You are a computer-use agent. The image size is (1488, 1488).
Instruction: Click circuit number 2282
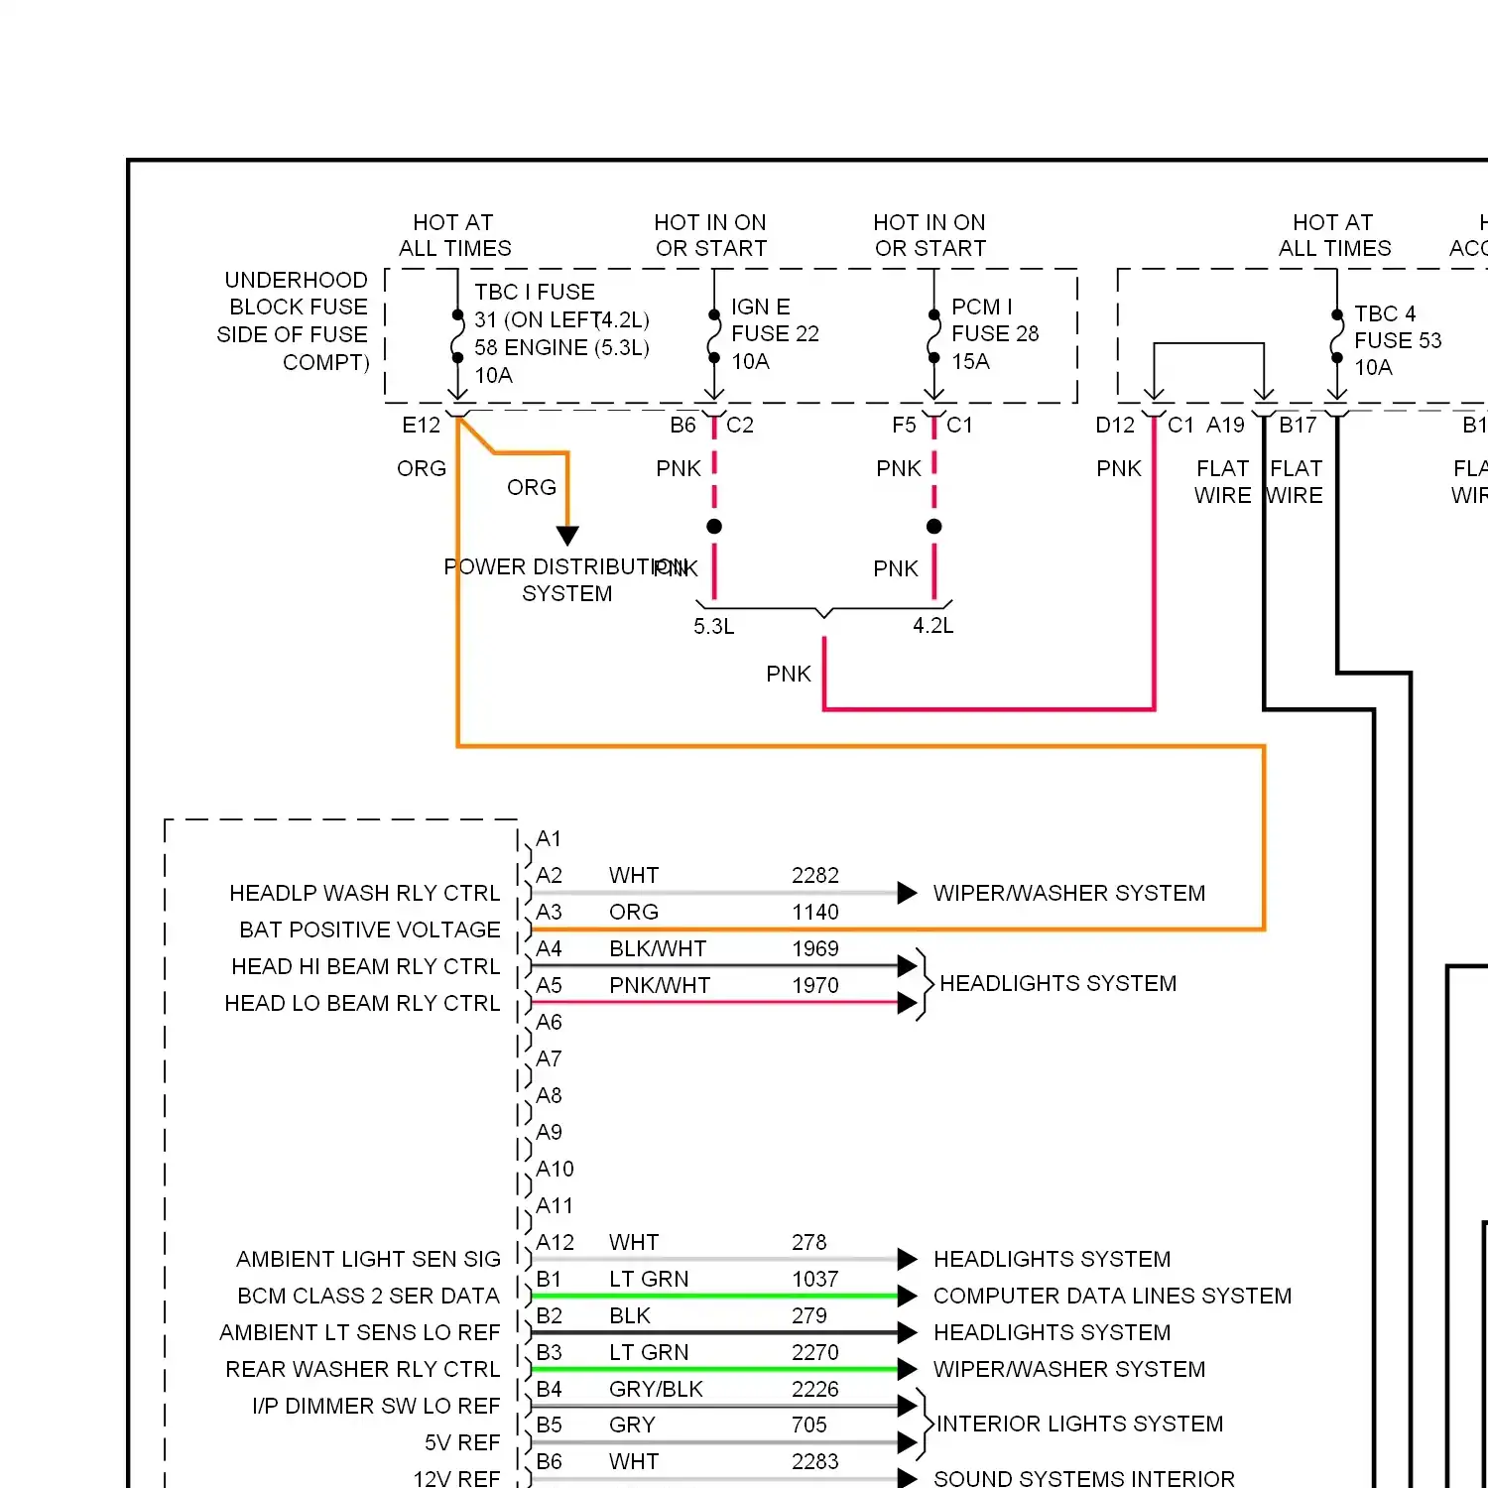[814, 875]
